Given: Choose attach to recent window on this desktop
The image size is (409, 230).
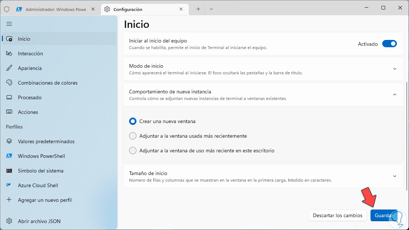Looking at the screenshot, I should point(133,151).
